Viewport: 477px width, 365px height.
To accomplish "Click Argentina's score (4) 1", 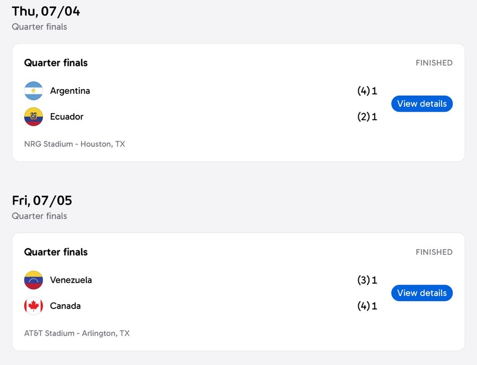I will tap(367, 91).
